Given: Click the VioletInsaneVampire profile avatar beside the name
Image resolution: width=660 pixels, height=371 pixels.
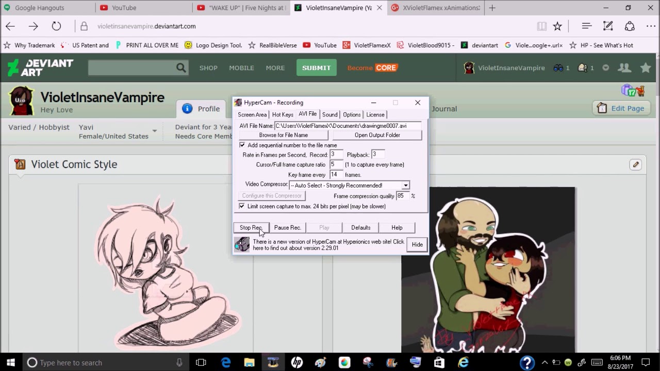Looking at the screenshot, I should [21, 101].
